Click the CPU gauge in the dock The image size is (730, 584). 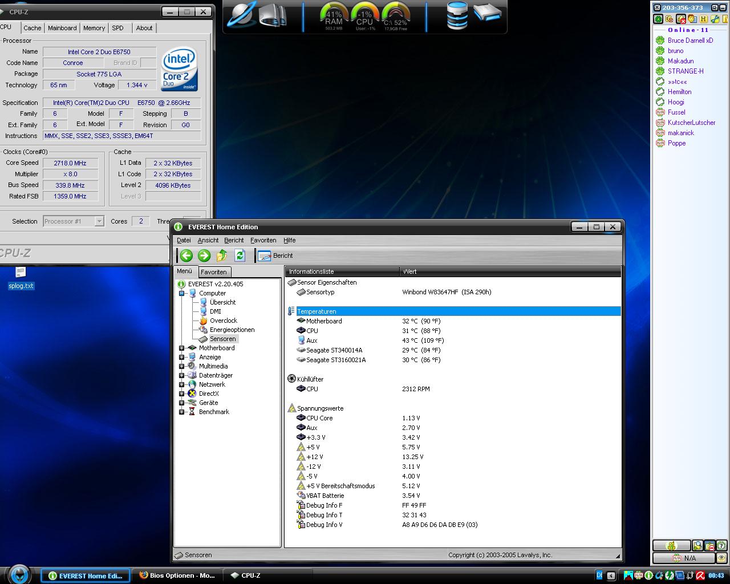(x=364, y=17)
